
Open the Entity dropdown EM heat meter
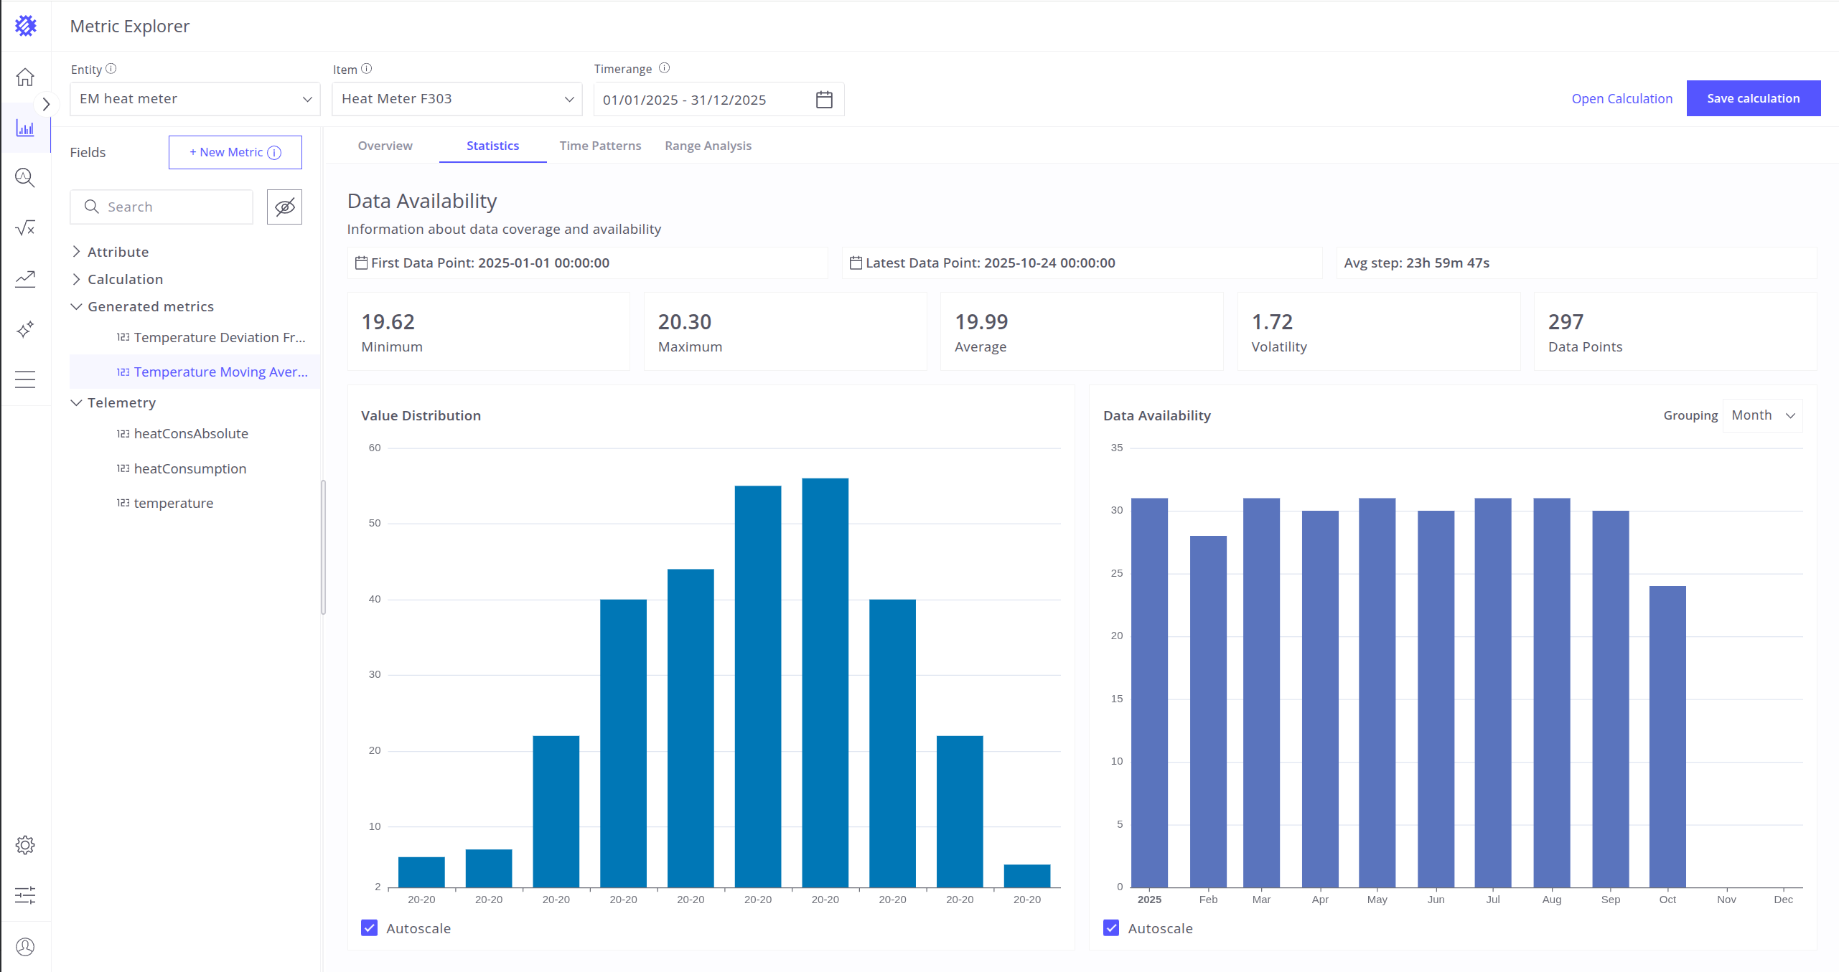pos(195,99)
